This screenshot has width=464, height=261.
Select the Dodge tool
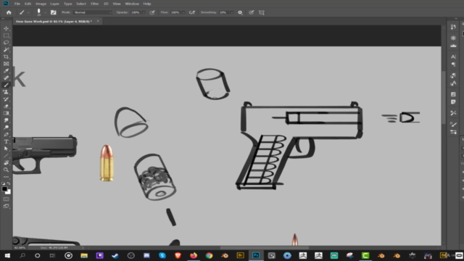click(x=6, y=128)
